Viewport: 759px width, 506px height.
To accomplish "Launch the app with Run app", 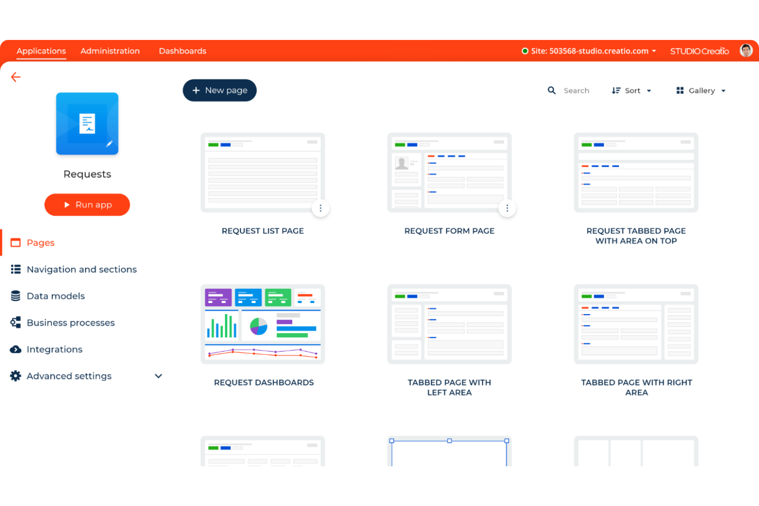I will [x=87, y=205].
